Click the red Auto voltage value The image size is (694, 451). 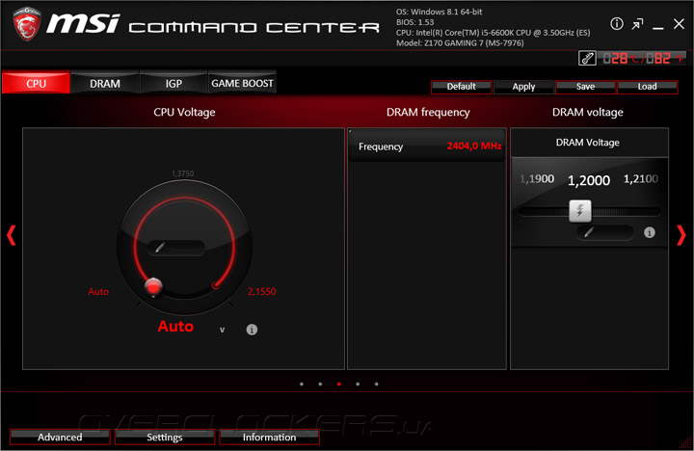pos(175,326)
